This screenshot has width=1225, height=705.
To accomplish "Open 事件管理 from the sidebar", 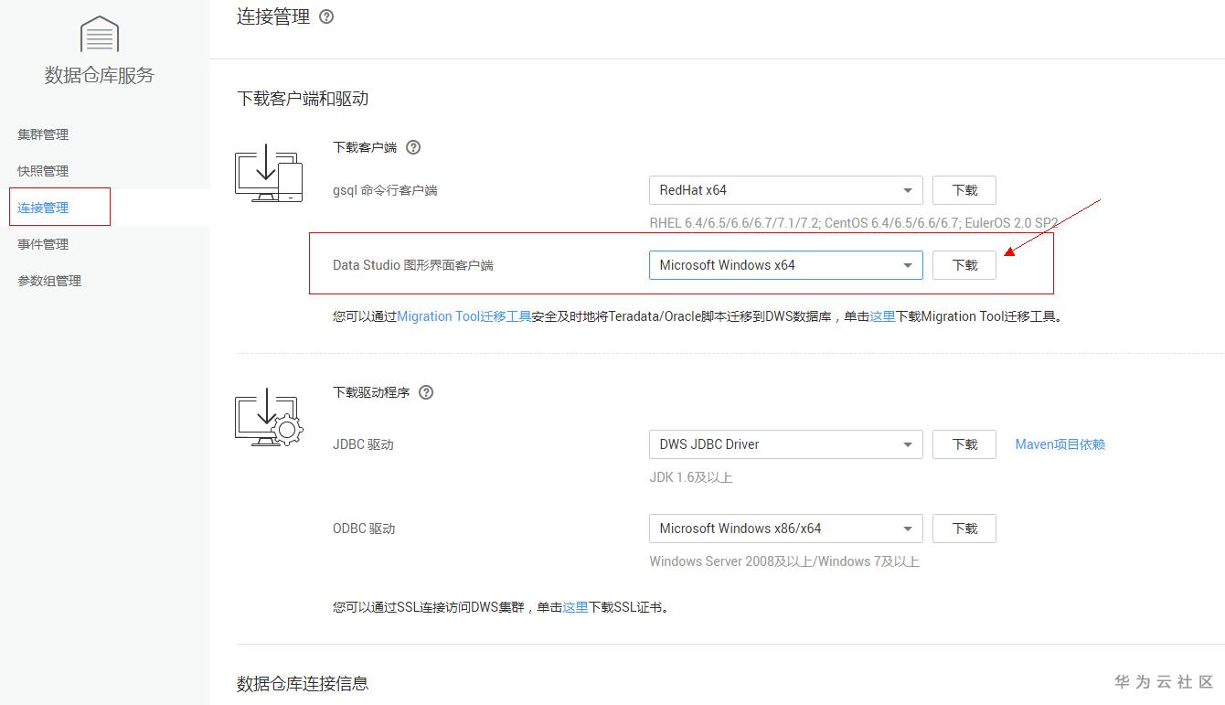I will [x=43, y=244].
